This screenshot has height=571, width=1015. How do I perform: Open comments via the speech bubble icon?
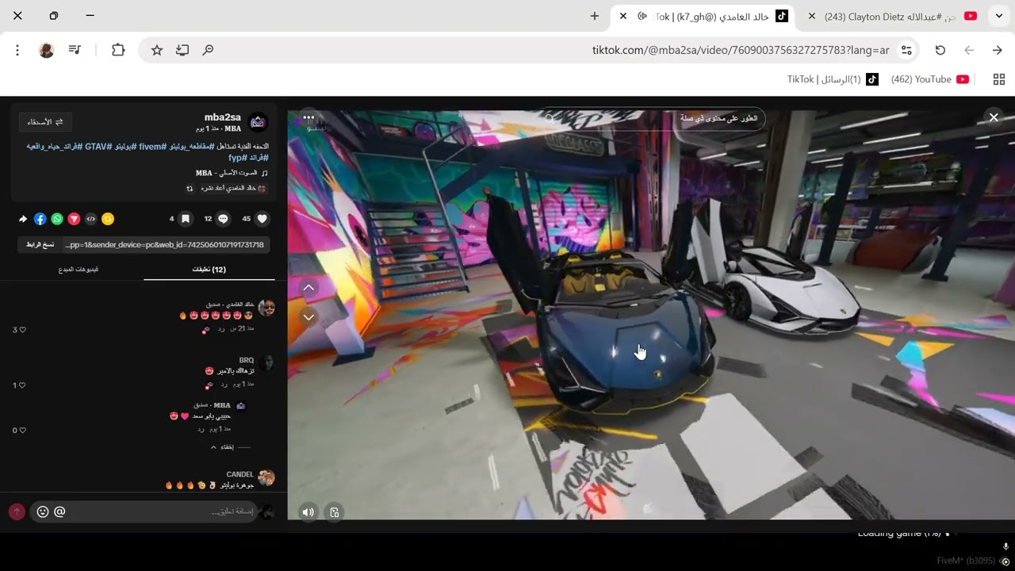click(x=224, y=219)
